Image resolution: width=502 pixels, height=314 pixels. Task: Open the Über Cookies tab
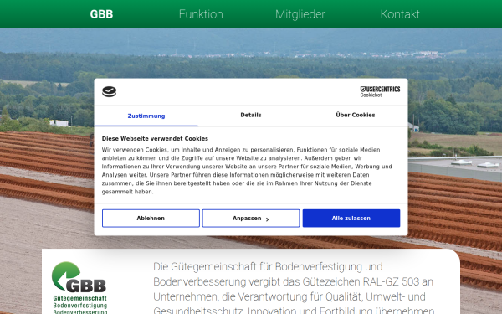click(356, 115)
